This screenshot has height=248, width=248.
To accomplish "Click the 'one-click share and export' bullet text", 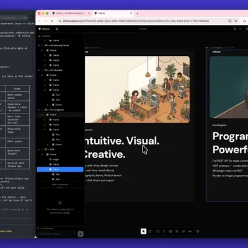I will [x=100, y=180].
